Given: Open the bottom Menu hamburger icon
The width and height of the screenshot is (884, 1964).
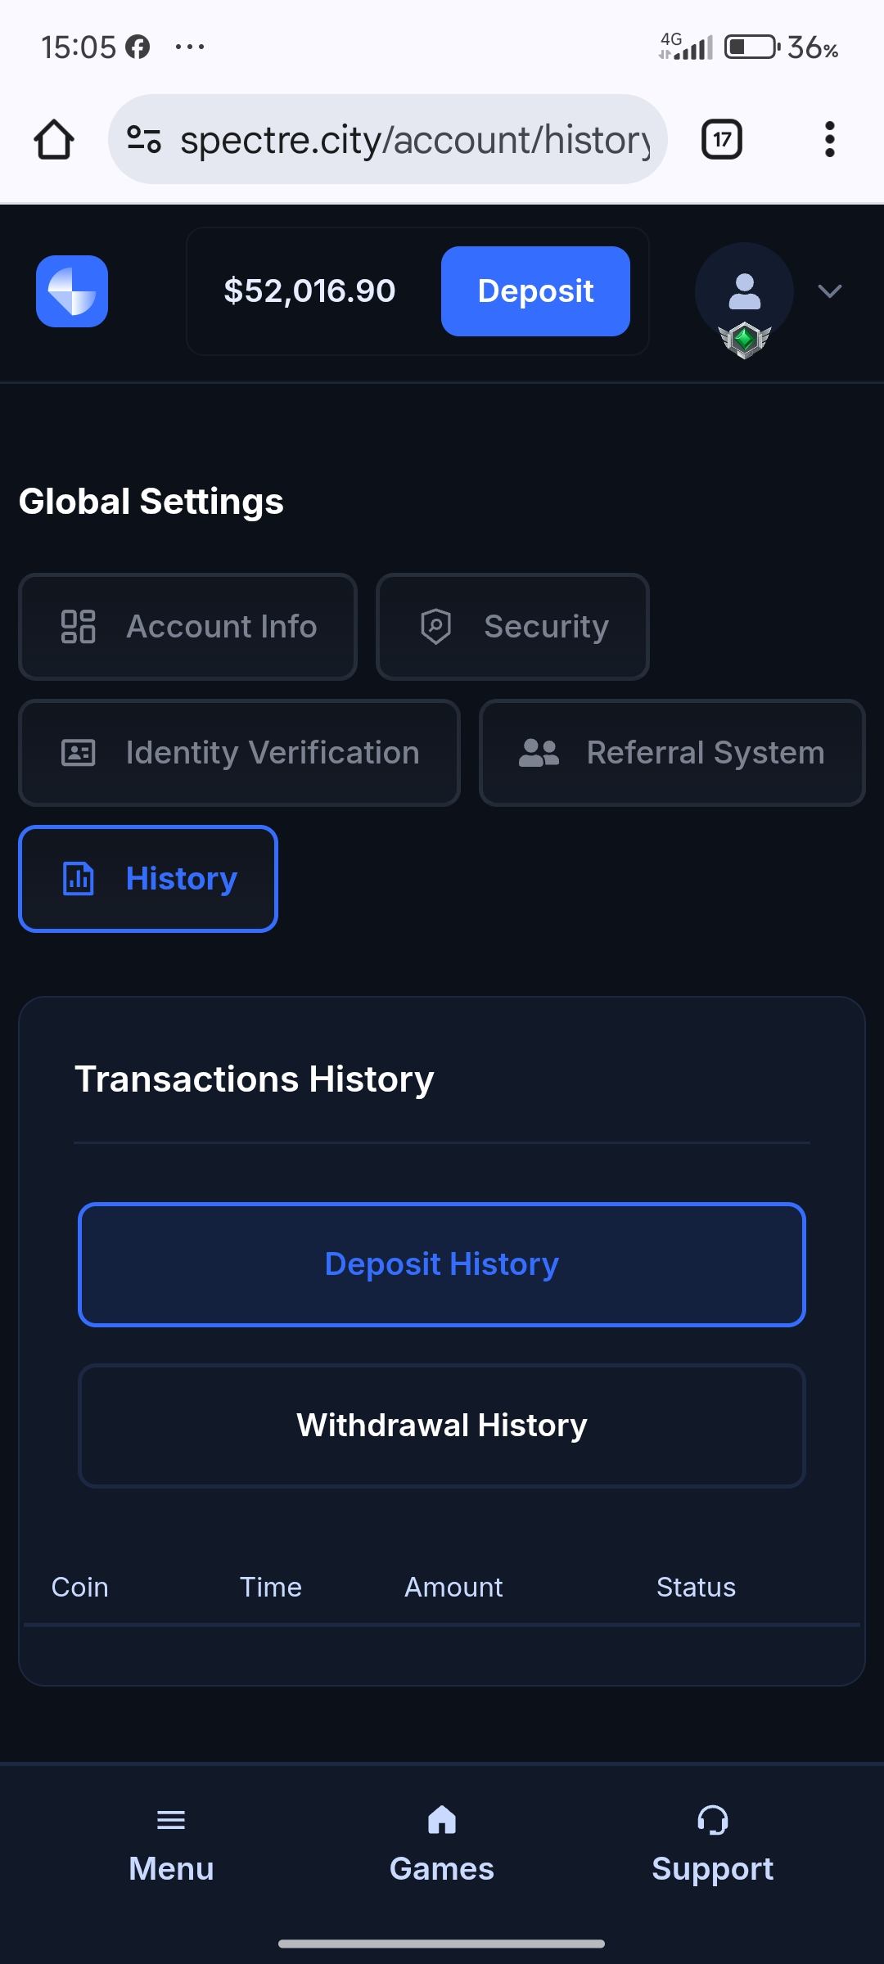Looking at the screenshot, I should coord(171,1820).
